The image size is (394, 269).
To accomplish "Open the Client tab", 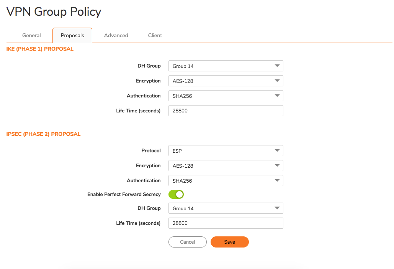I will pos(155,35).
